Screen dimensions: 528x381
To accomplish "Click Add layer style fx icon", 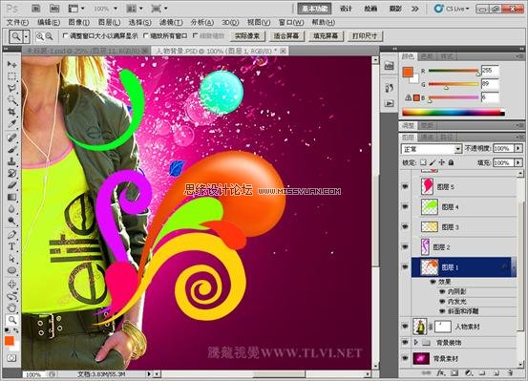I will click(440, 373).
